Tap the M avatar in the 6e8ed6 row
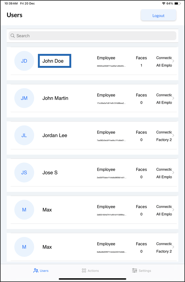Screen dimensions: 185x282 [x=24, y=247]
